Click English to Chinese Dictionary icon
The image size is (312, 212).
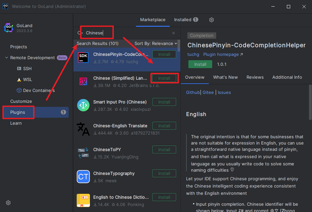click(x=83, y=200)
